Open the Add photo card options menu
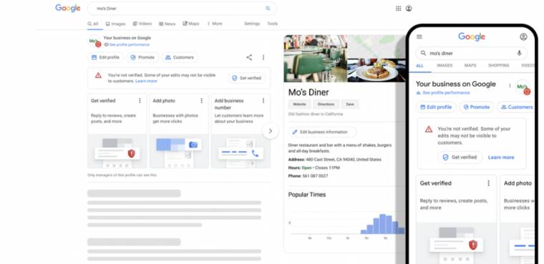Screen dimensions: 544x264 coord(202,101)
